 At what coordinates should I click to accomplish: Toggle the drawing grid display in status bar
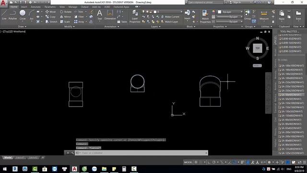(196, 162)
